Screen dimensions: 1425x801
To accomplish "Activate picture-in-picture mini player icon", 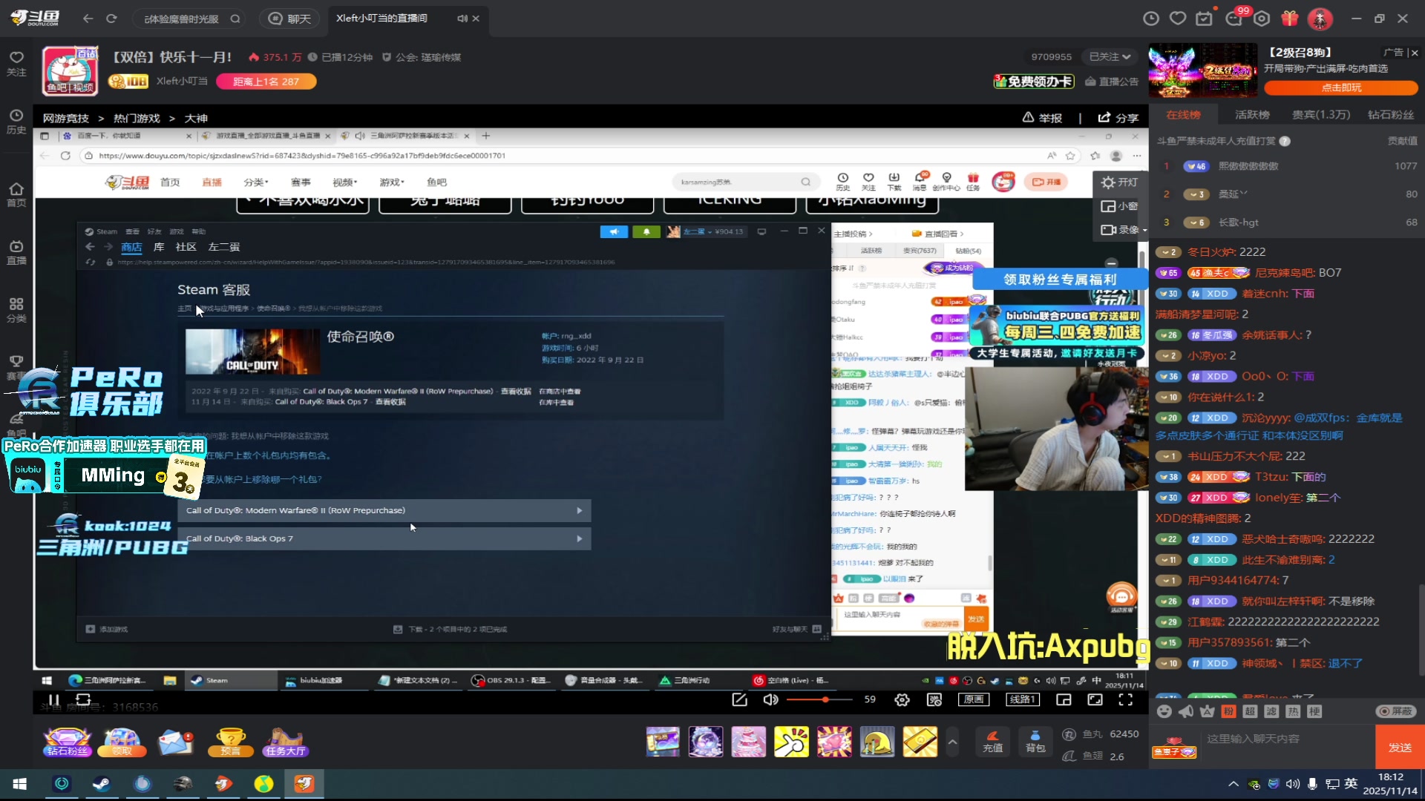I will (1063, 699).
